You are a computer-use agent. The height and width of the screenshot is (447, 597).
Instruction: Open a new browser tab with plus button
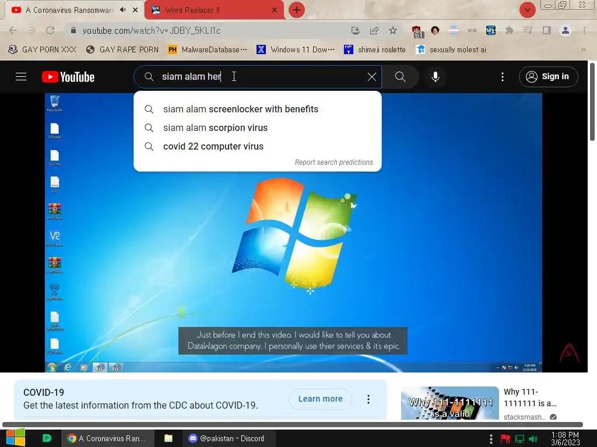click(x=297, y=10)
